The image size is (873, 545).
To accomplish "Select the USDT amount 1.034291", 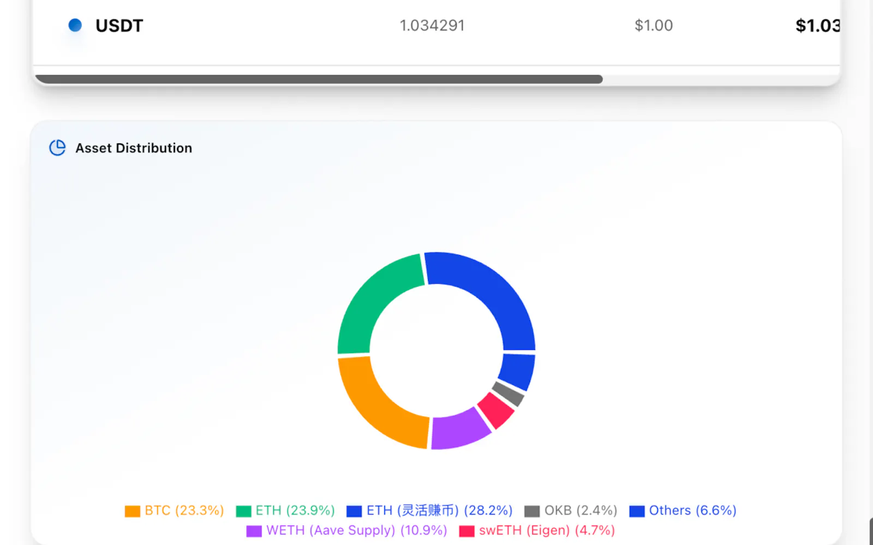I will coord(432,26).
